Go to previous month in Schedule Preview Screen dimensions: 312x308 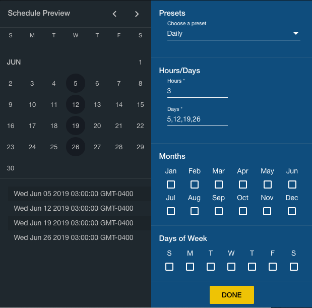pos(114,14)
